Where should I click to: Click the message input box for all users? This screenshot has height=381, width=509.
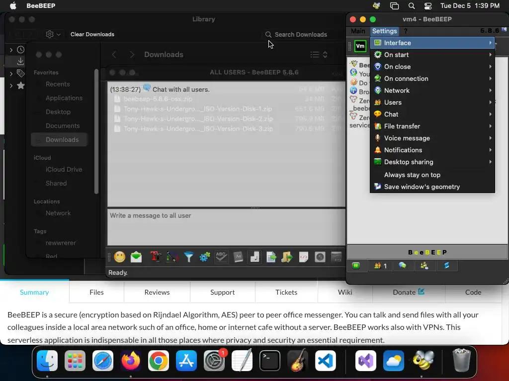point(226,227)
